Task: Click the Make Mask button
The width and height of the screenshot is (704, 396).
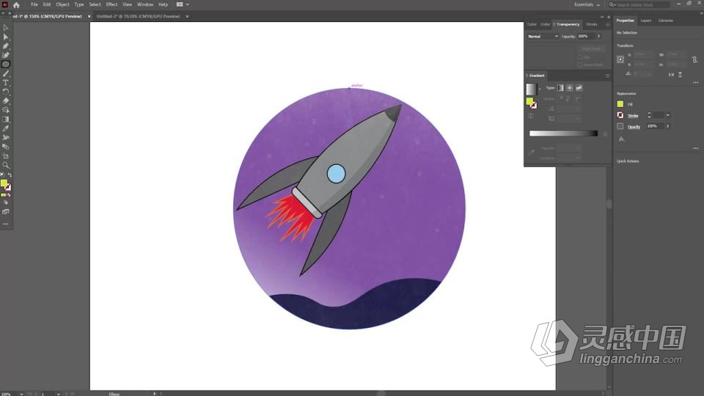Action: [591, 48]
